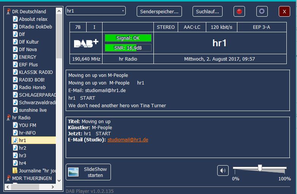The height and width of the screenshot is (194, 297).
Task: Click the red record button
Action: [x=239, y=11]
